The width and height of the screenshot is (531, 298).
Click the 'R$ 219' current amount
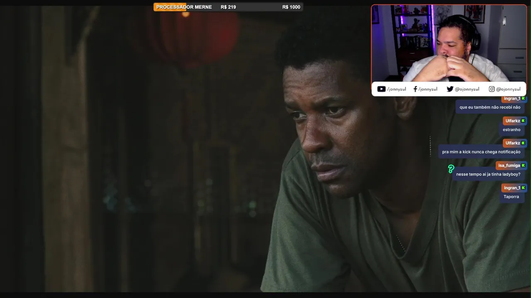pos(228,7)
